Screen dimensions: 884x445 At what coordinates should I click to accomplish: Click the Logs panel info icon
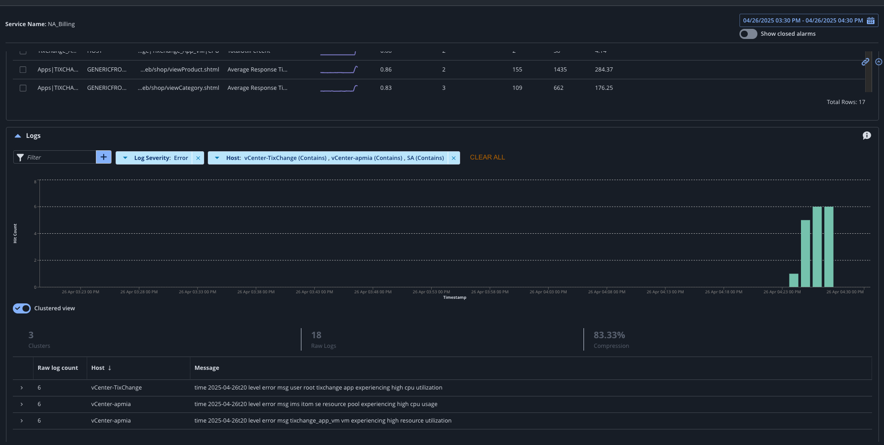click(867, 136)
